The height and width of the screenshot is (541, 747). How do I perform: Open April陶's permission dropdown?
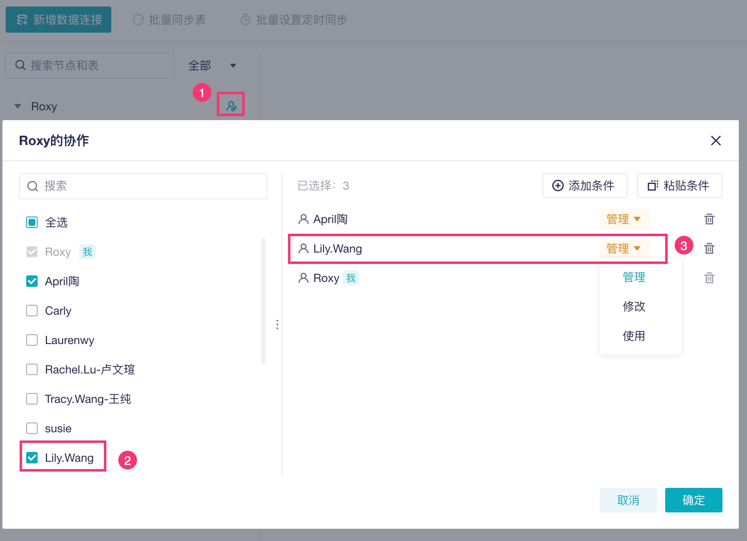click(x=624, y=219)
